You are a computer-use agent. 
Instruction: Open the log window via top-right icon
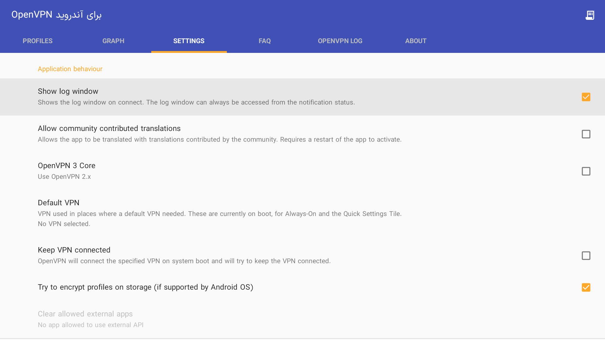(590, 14)
